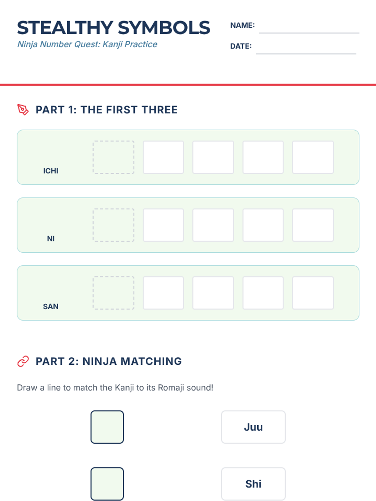Viewport: 376px width, 501px height.
Task: Click the second solid box in NI row
Action: coord(213,225)
